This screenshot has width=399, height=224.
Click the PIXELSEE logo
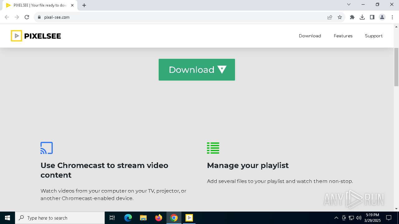36,36
